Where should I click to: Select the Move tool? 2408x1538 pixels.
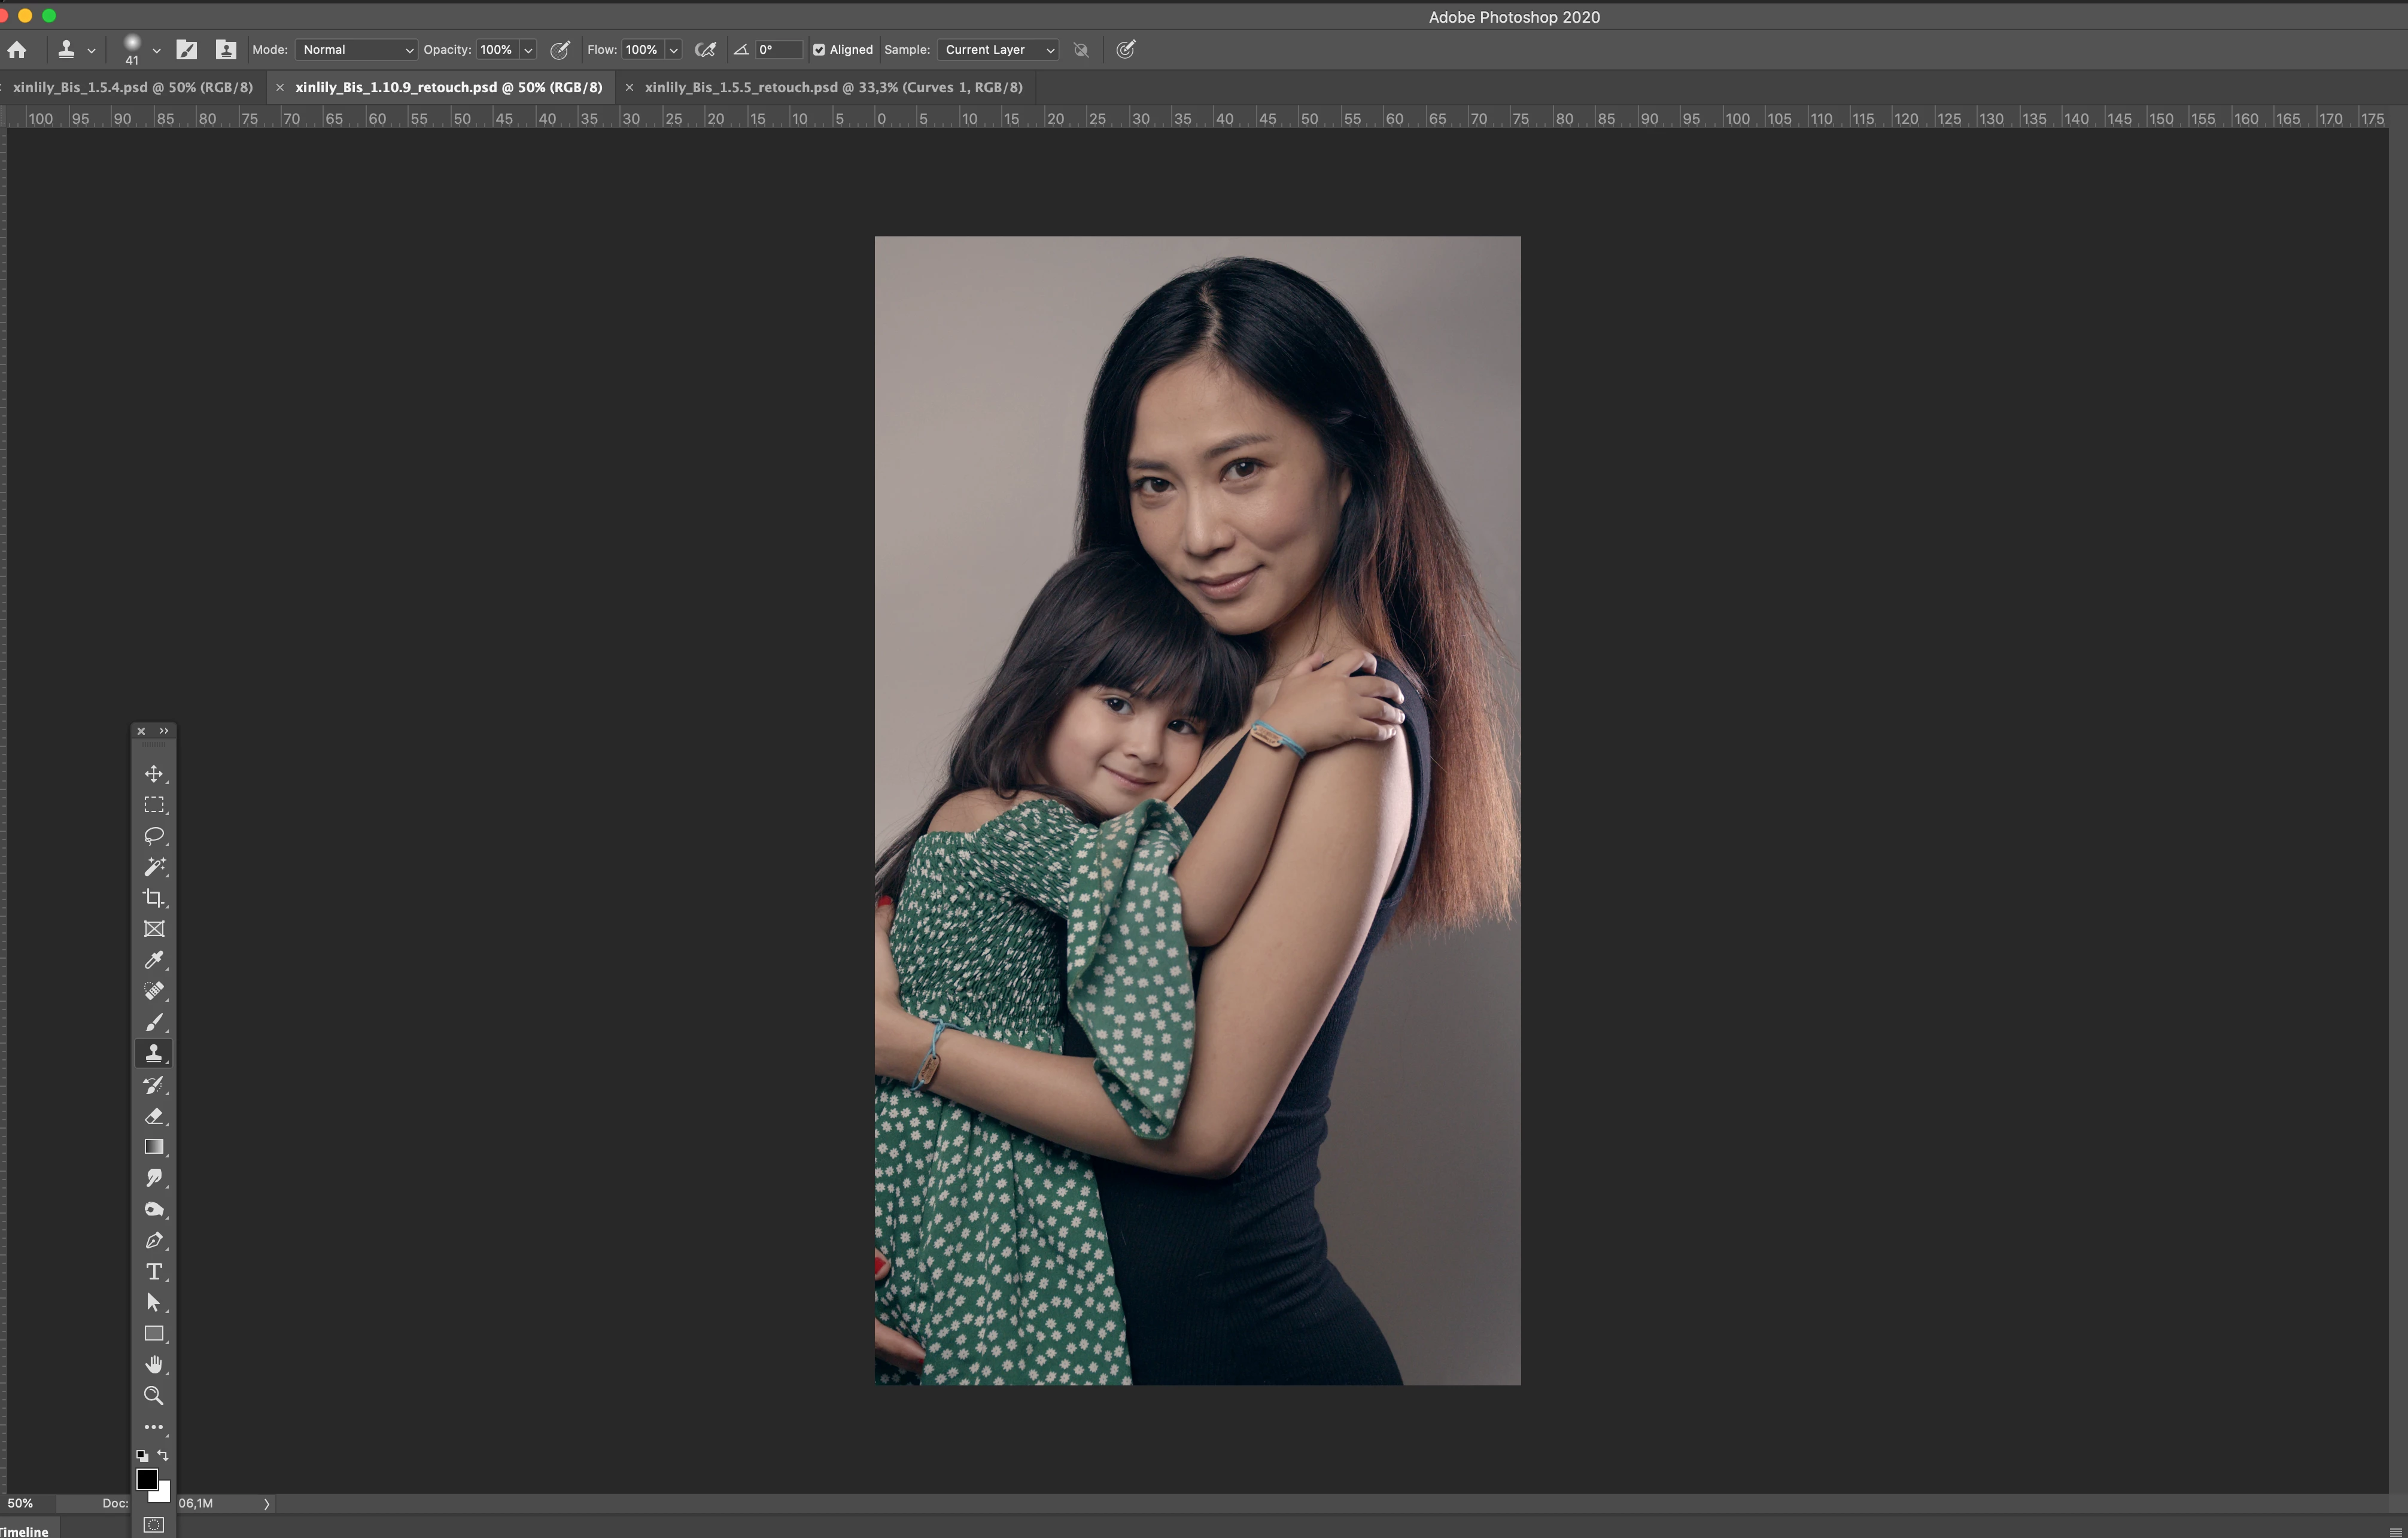[x=153, y=774]
